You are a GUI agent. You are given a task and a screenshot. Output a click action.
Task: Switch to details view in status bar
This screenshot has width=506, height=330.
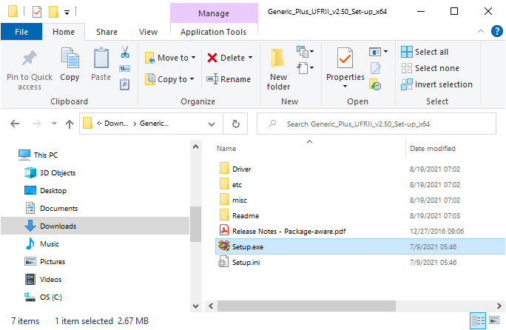tap(478, 321)
